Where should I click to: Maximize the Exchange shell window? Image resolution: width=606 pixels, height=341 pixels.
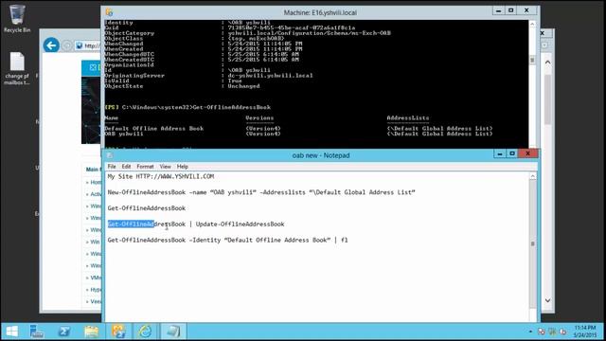tap(511, 10)
